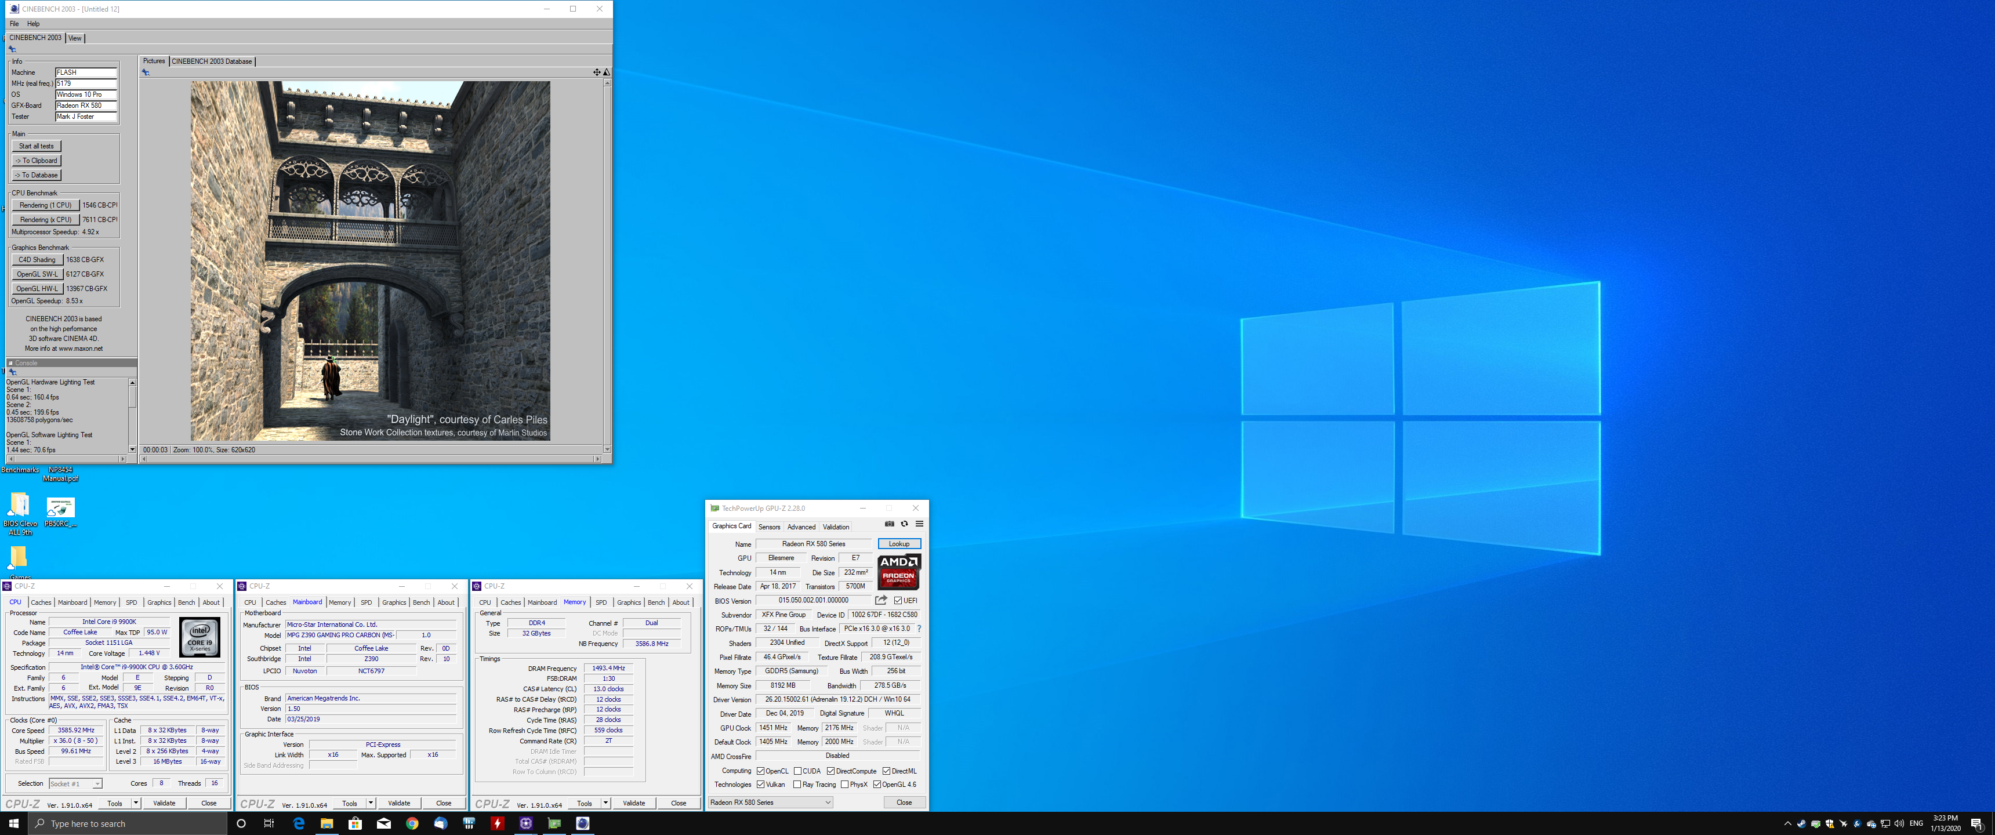
Task: Toggle the OpenGL 4.6 checkbox
Action: (877, 784)
